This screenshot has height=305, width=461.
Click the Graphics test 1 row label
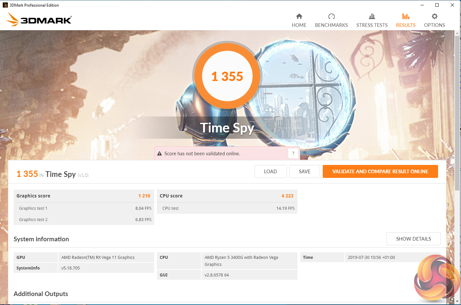coord(33,208)
